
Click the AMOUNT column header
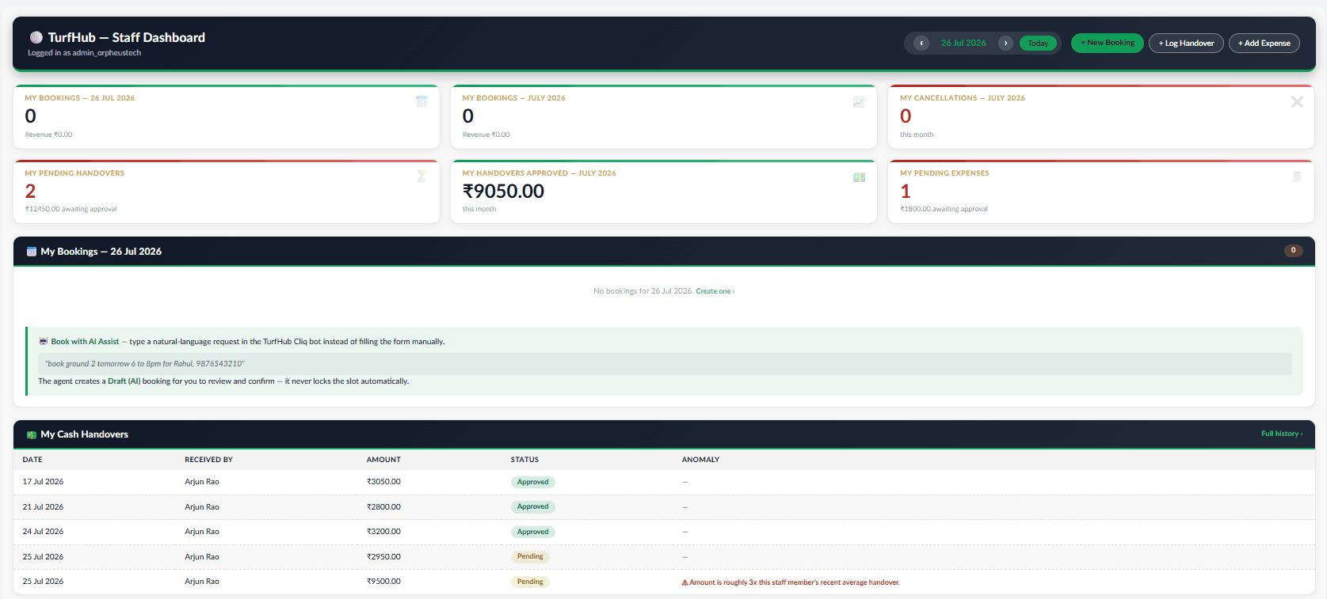click(383, 460)
